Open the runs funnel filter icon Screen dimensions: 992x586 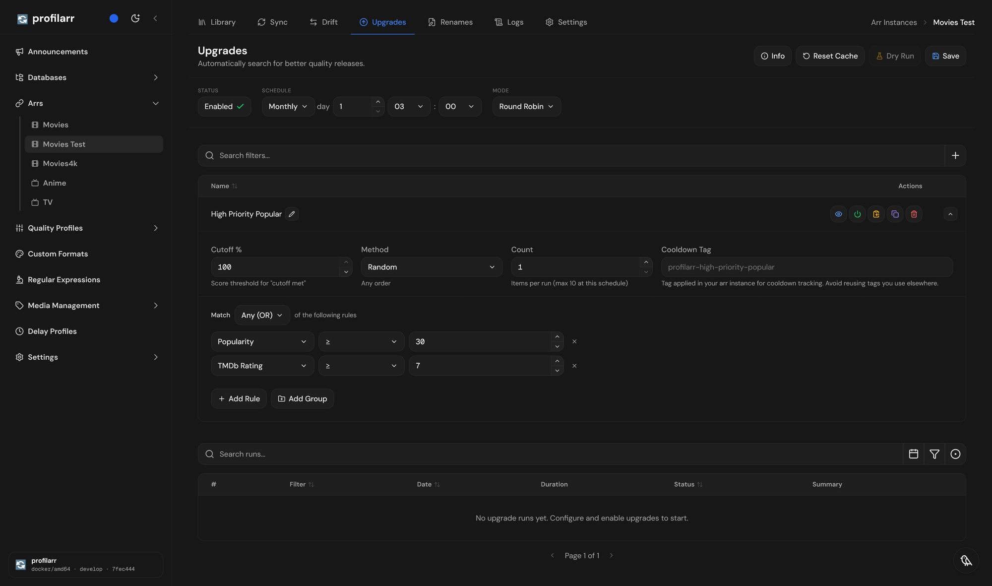(934, 454)
